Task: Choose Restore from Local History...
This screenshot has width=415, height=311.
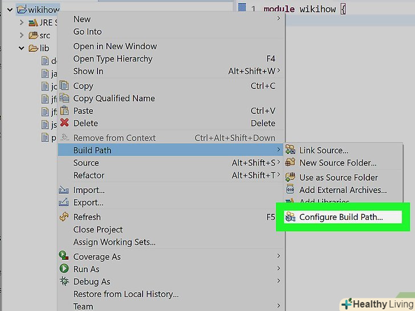Action: [x=126, y=294]
